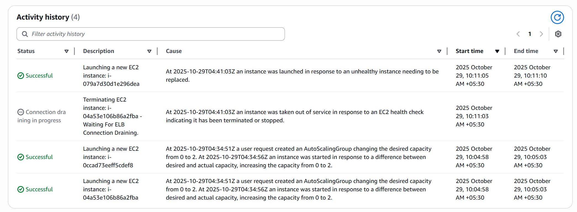This screenshot has width=577, height=212.
Task: Click the Start time column header
Action: point(469,51)
